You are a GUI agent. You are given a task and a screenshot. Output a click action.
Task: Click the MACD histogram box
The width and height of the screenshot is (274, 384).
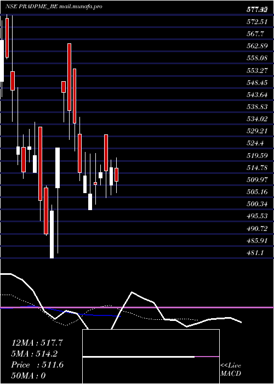(x=151, y=357)
